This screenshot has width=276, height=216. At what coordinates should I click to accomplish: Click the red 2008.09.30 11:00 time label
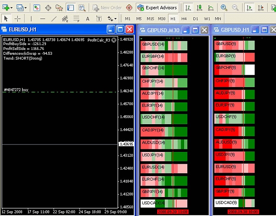[x=173, y=212]
